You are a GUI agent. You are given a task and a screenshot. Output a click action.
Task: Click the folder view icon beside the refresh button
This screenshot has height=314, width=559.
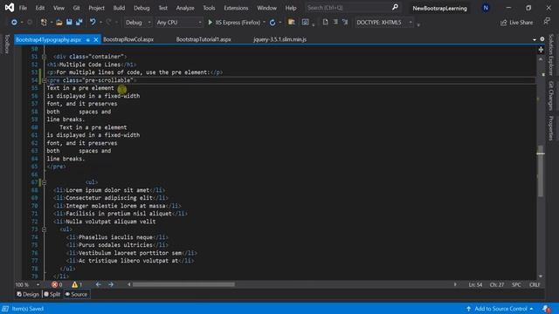point(291,23)
